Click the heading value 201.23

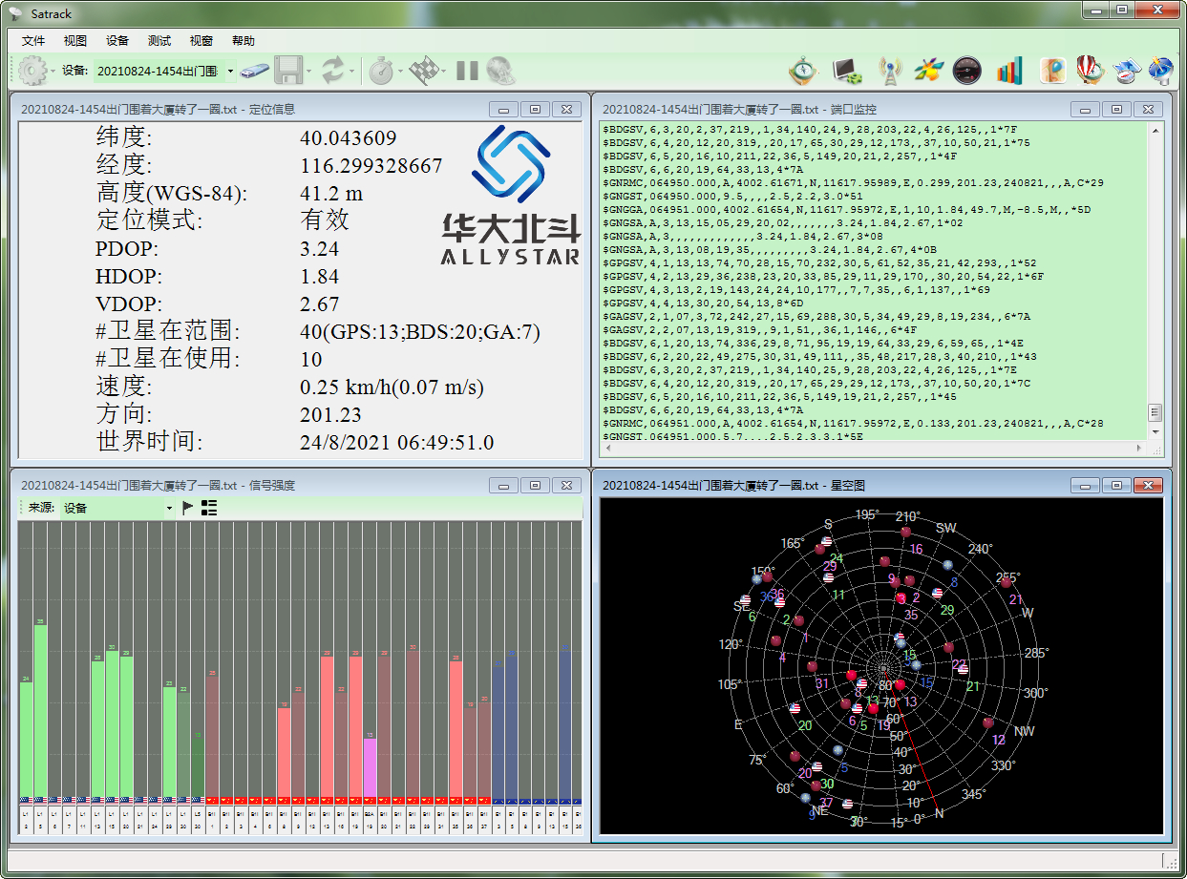(x=330, y=415)
